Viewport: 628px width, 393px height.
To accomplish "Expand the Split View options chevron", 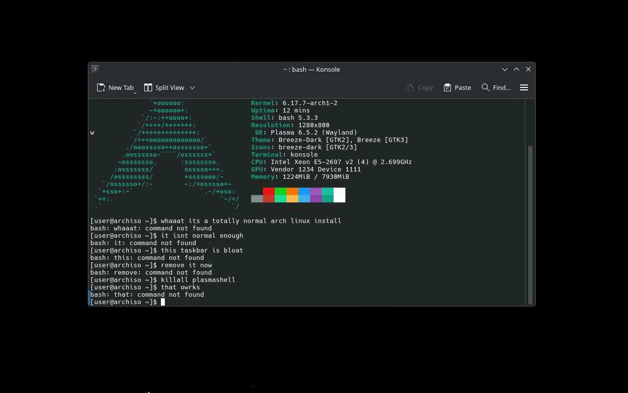I will 192,87.
